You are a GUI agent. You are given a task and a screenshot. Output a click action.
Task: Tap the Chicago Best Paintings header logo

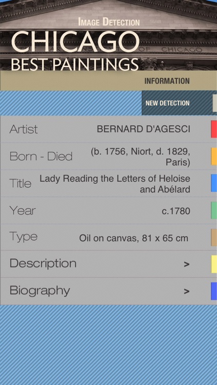coord(75,51)
